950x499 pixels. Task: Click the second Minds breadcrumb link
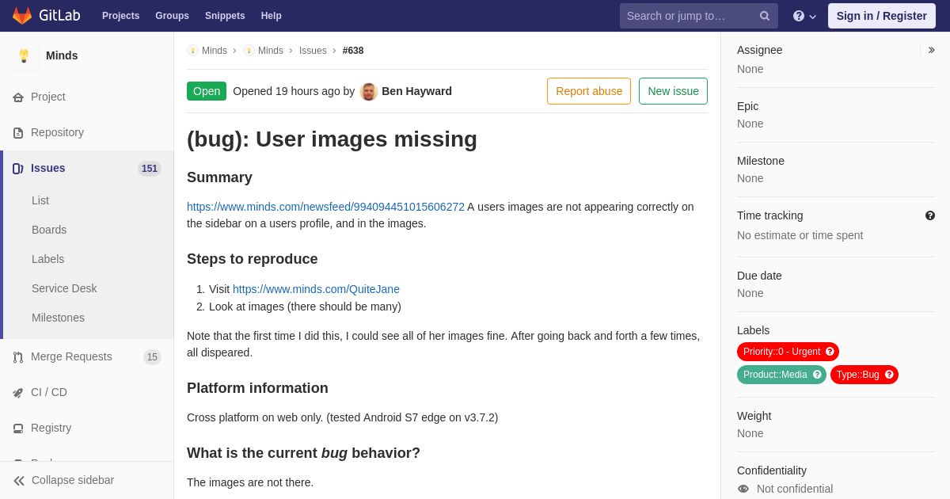(271, 51)
